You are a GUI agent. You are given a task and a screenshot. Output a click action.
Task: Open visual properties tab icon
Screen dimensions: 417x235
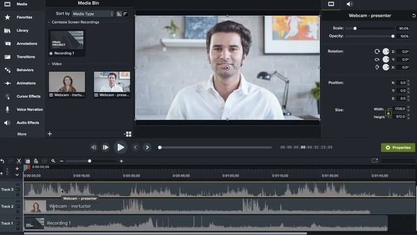click(331, 4)
